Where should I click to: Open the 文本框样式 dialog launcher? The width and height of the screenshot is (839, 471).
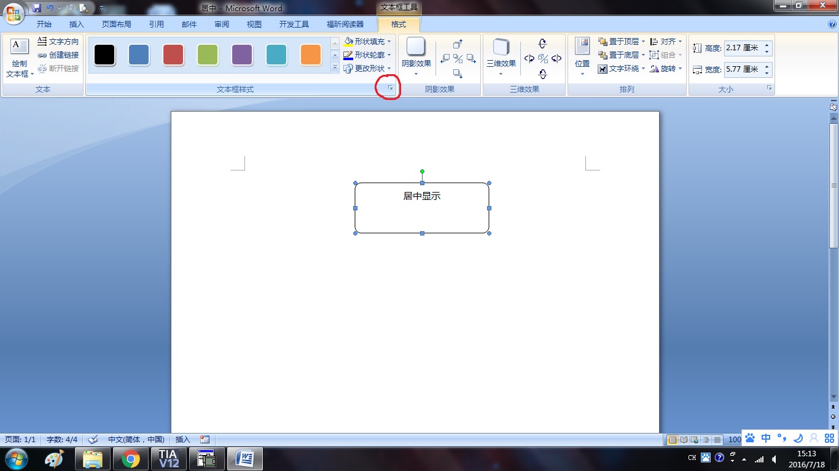[x=390, y=89]
